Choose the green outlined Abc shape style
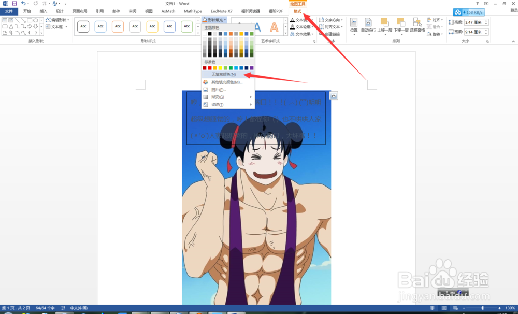The image size is (518, 314). (186, 26)
